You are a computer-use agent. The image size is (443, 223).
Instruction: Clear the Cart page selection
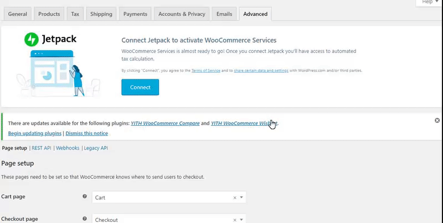(235, 198)
